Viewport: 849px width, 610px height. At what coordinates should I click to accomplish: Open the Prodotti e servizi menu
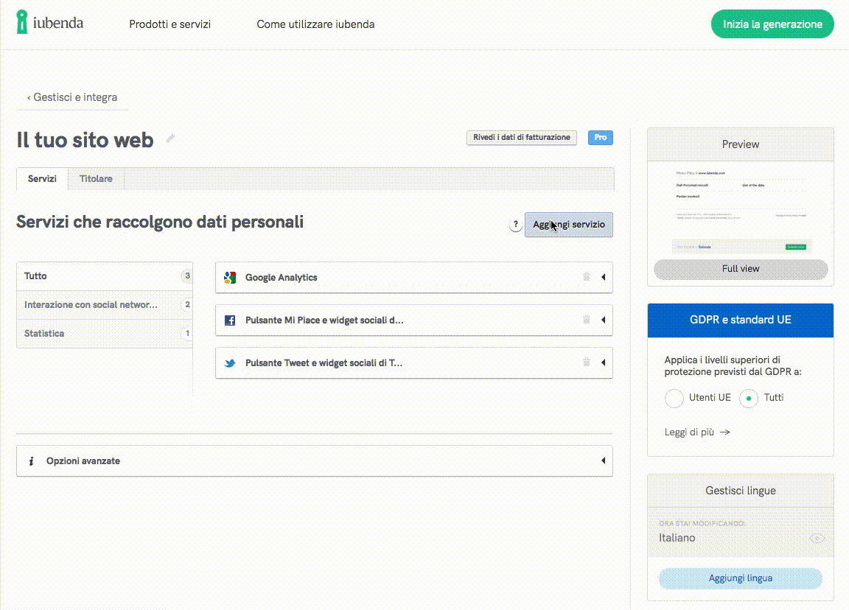[x=170, y=24]
